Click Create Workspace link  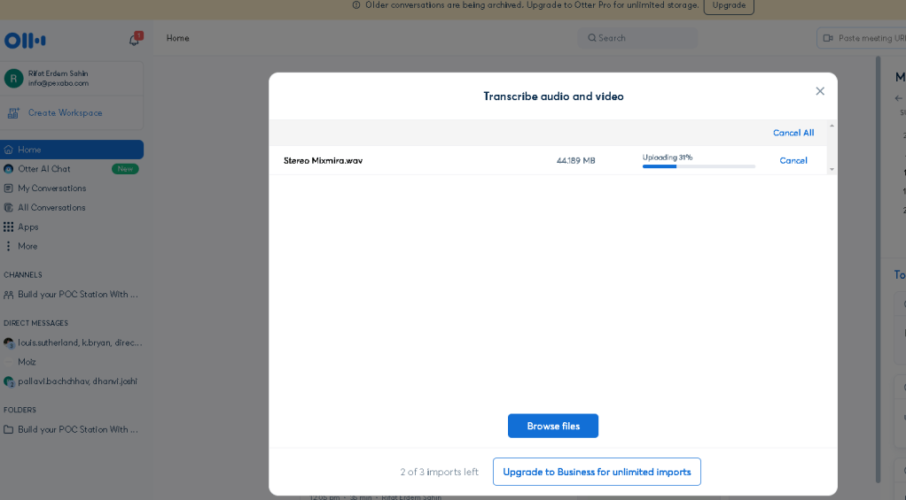click(x=66, y=113)
